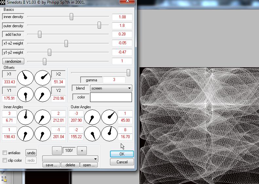Click the white color swatch

point(111,97)
